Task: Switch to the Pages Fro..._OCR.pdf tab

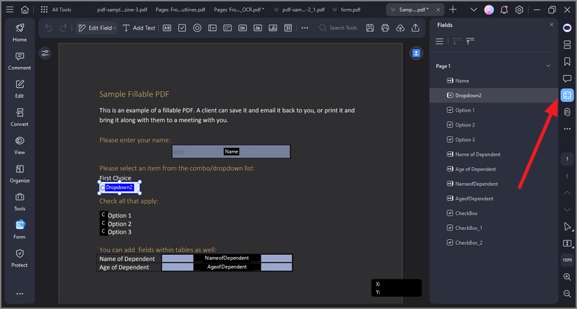Action: [x=239, y=10]
